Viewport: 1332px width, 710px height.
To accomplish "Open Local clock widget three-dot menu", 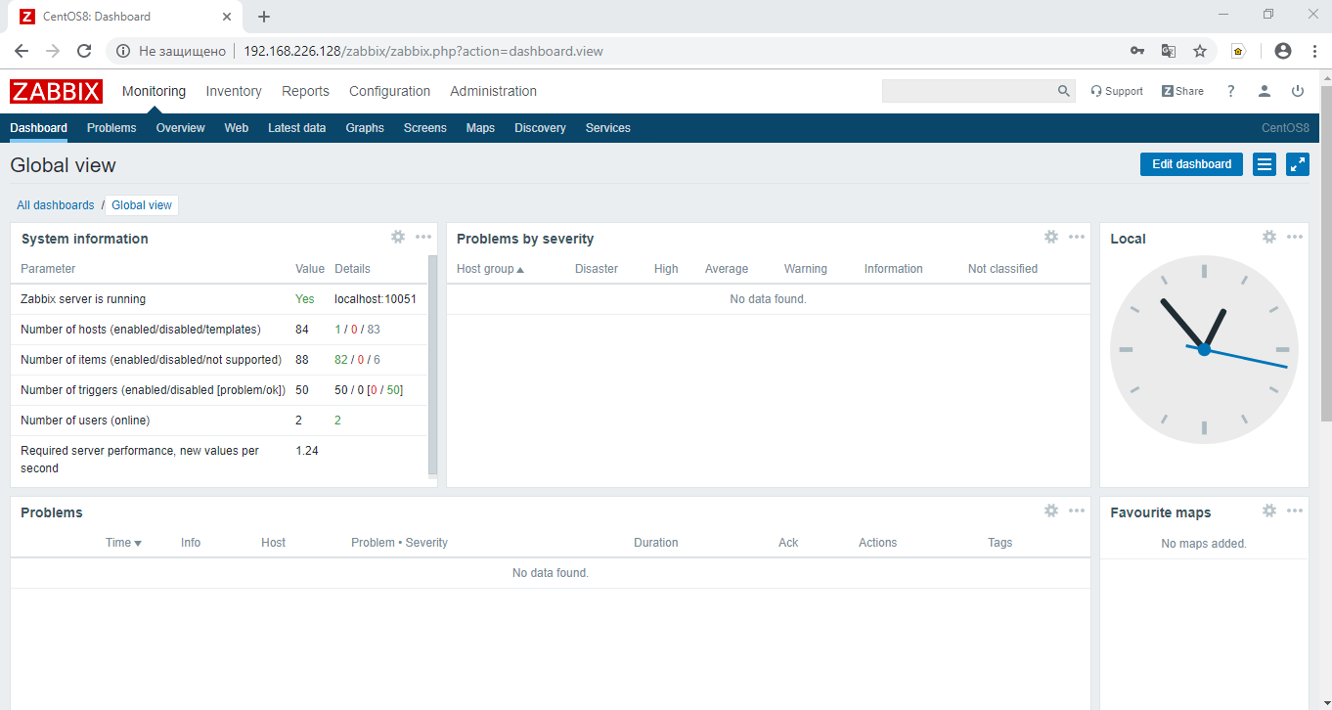I will tap(1295, 237).
